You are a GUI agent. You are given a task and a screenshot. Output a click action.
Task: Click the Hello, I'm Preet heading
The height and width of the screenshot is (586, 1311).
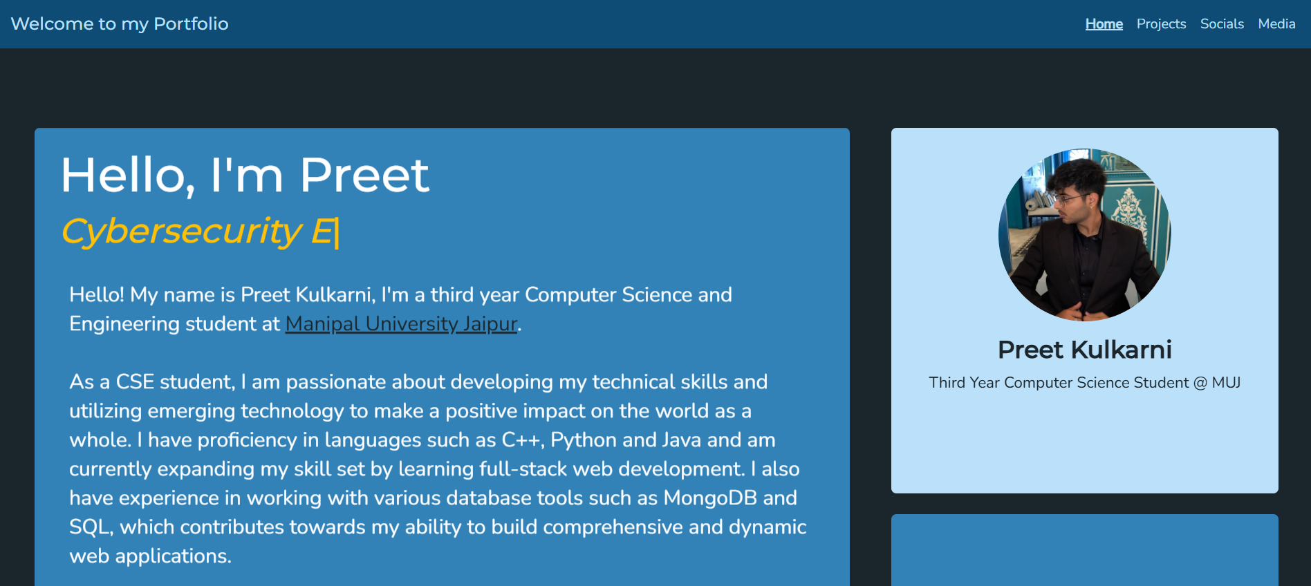click(x=245, y=175)
